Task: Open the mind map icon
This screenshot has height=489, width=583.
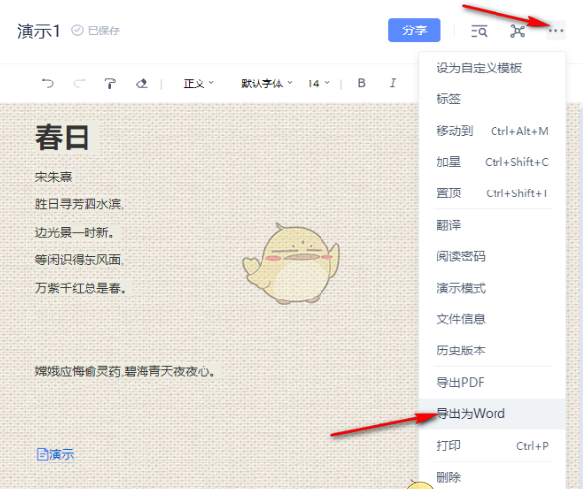Action: tap(517, 31)
